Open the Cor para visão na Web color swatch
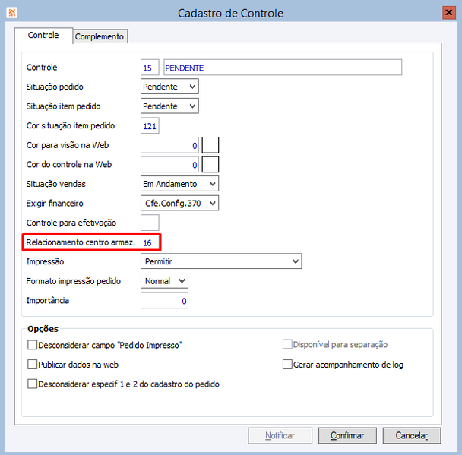 tap(210, 145)
